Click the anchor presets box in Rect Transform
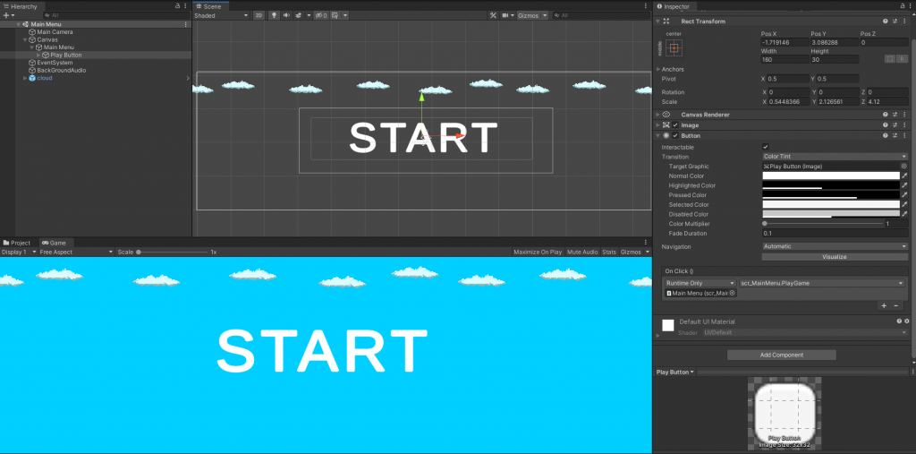Image resolution: width=916 pixels, height=454 pixels. point(674,47)
